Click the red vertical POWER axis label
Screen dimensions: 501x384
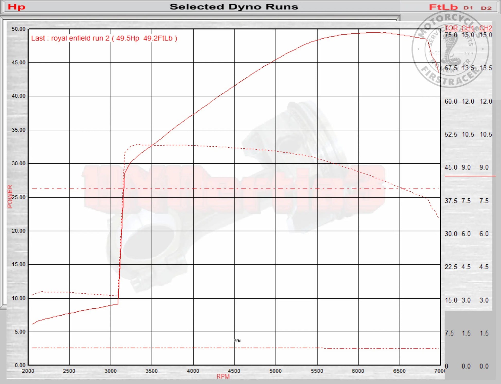click(10, 197)
